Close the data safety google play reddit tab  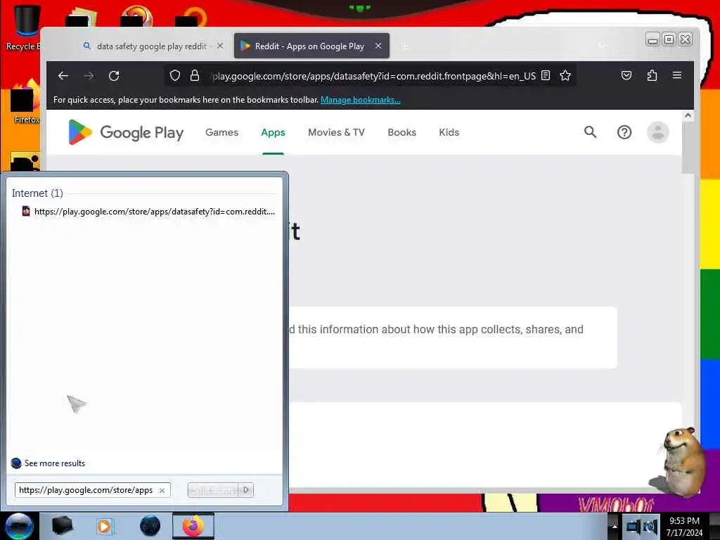(220, 46)
